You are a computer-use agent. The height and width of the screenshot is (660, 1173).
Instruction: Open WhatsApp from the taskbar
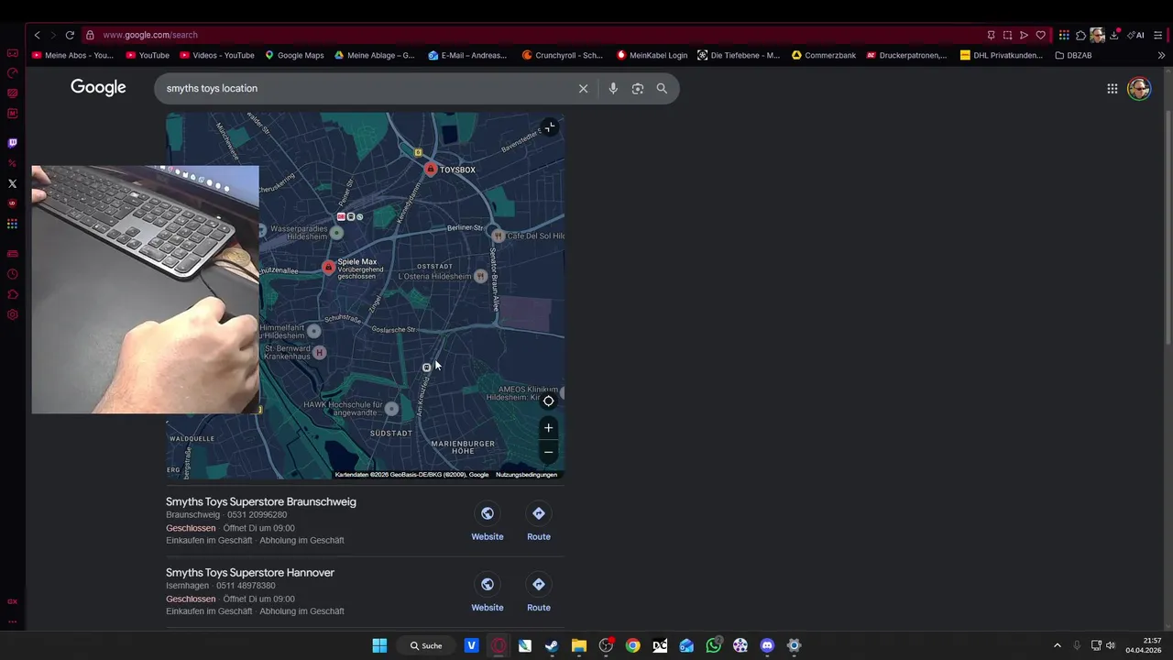pyautogui.click(x=714, y=645)
